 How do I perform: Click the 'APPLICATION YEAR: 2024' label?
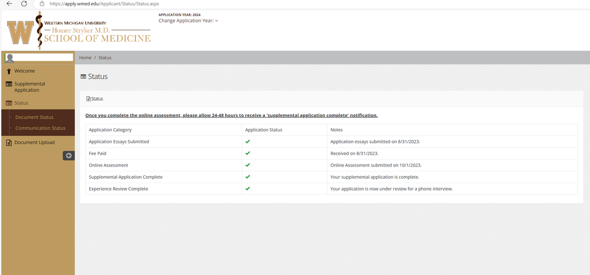179,15
